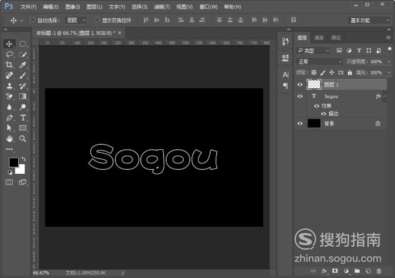The height and width of the screenshot is (278, 395).
Task: Change the screen mode
Action: click(x=23, y=182)
